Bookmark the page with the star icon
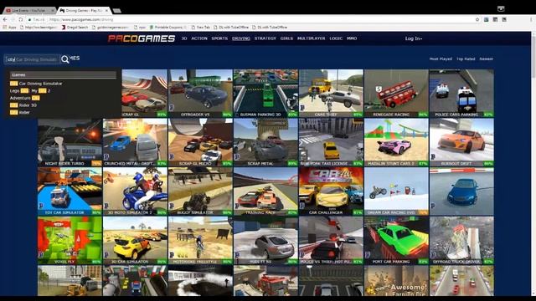Image resolution: width=536 pixels, height=301 pixels. [477, 19]
